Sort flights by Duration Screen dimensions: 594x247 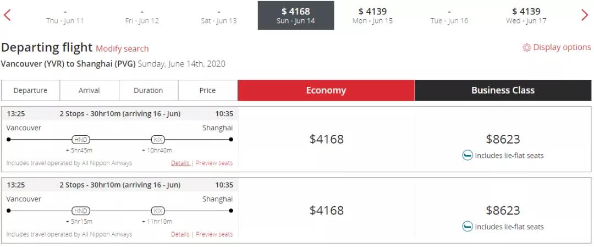coord(148,90)
